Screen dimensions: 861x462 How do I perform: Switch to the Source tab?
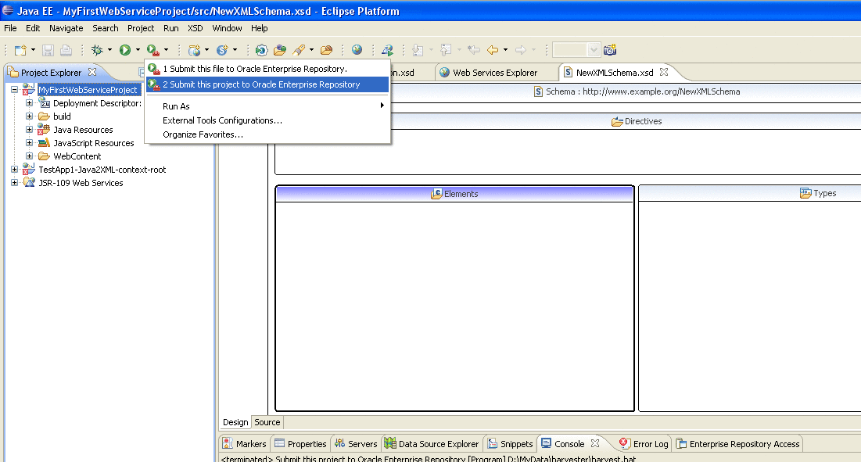(x=267, y=422)
